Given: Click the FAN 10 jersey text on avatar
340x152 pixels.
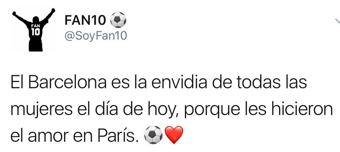Looking at the screenshot, I should click(x=36, y=30).
